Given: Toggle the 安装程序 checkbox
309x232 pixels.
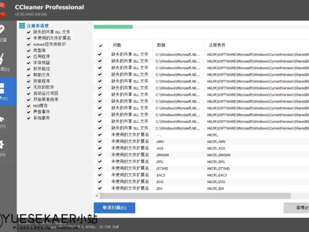Looking at the screenshot, I should pyautogui.click(x=28, y=81).
